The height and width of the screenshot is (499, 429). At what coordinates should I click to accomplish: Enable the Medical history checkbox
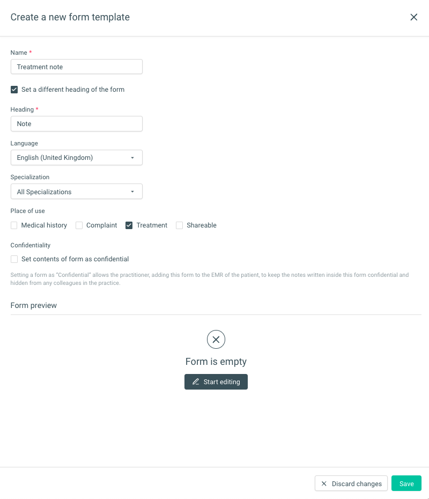coord(14,225)
